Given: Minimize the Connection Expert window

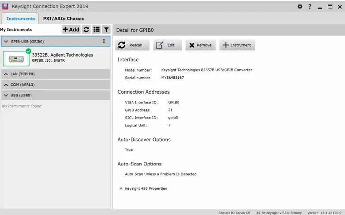Looking at the screenshot, I should [x=320, y=7].
